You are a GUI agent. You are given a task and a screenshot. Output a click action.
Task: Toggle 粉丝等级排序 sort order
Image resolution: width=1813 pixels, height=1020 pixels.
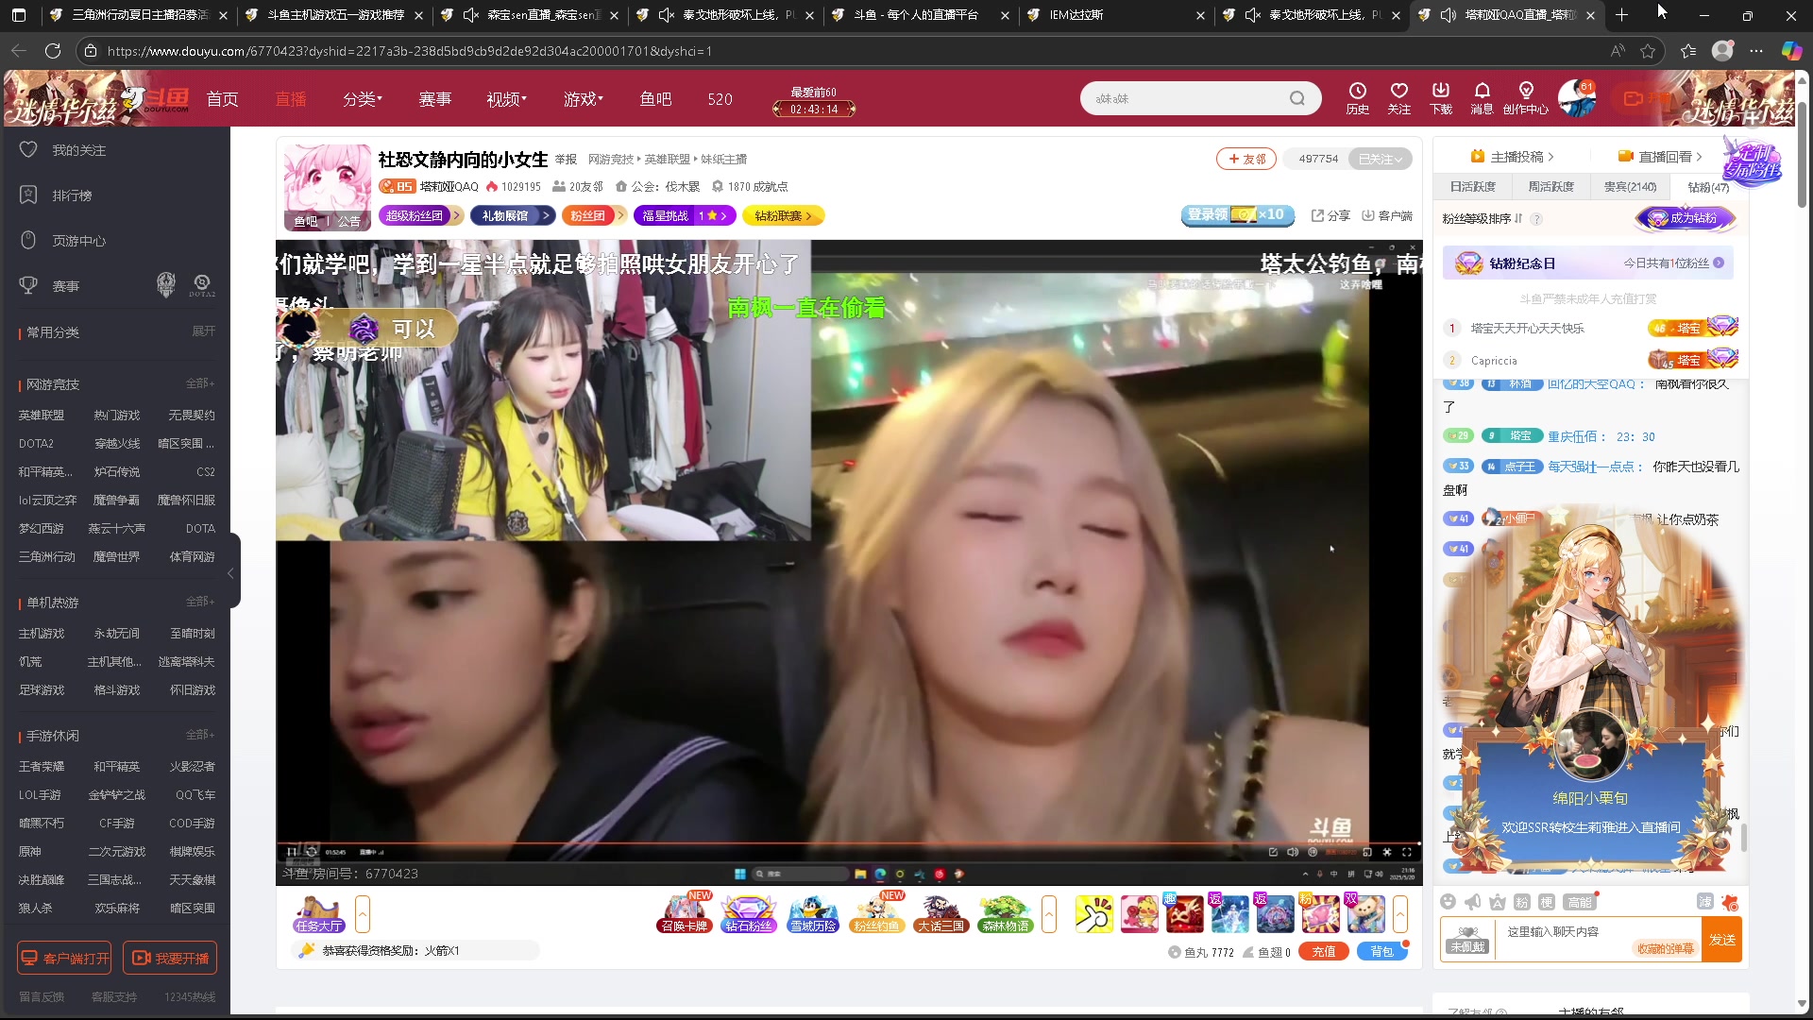coord(1483,218)
